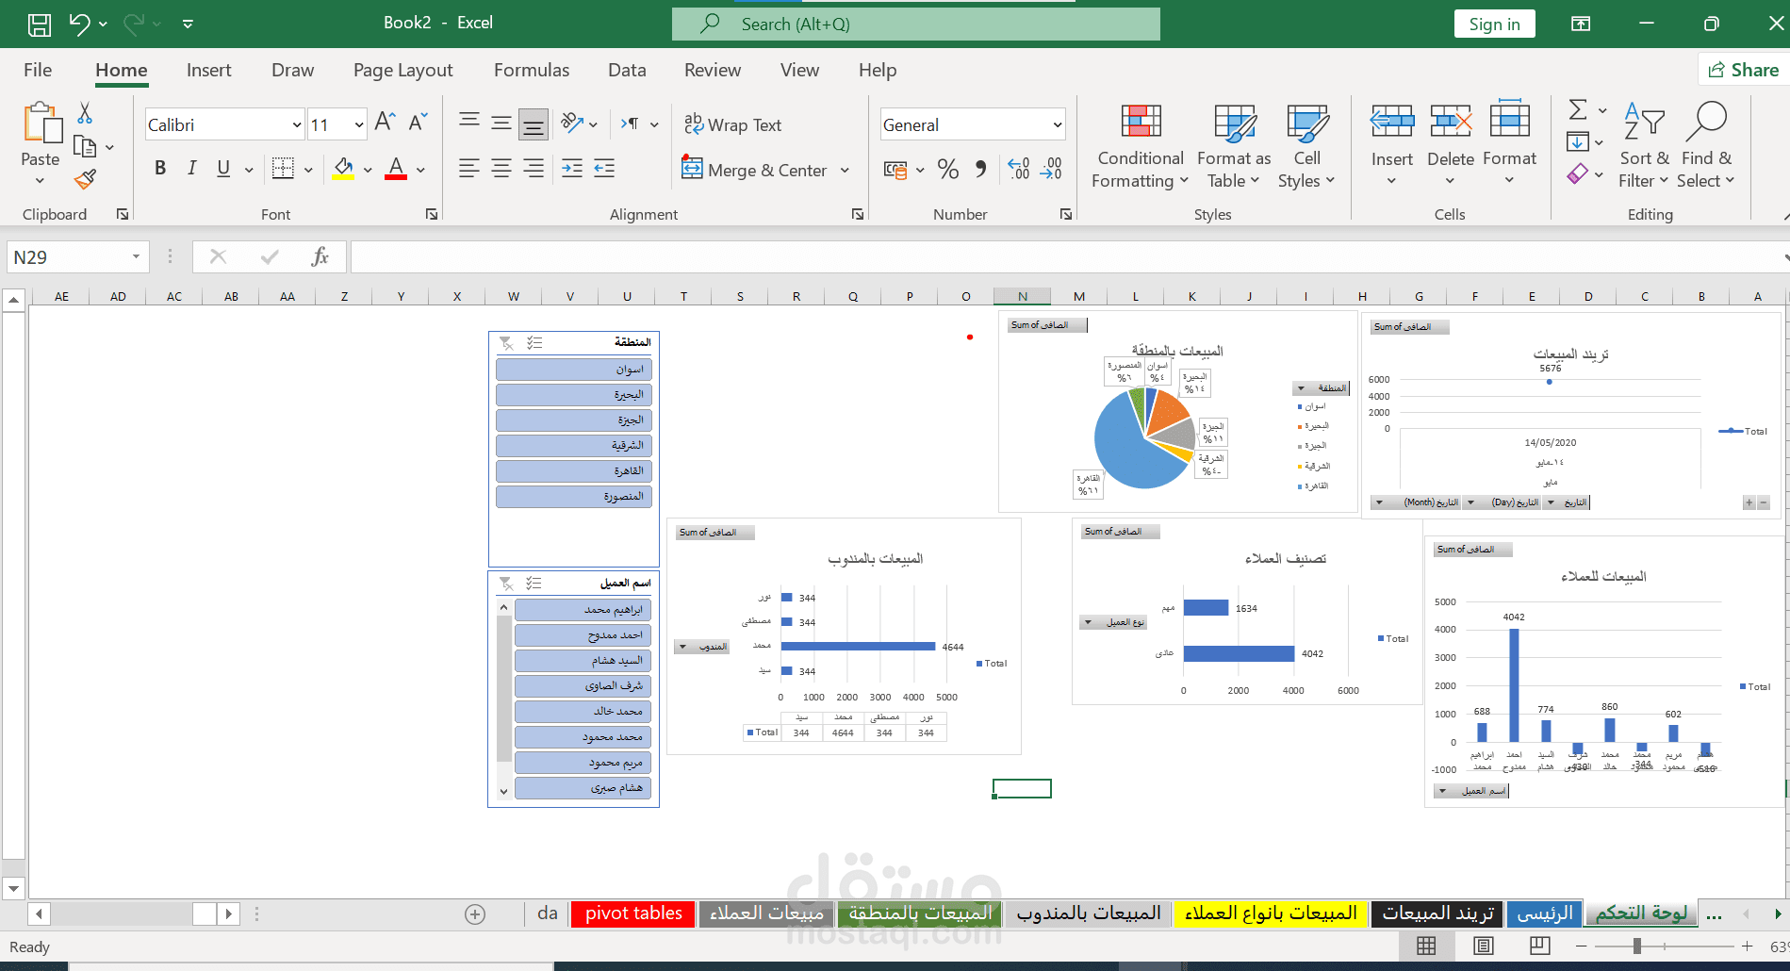Apply Borders icon in Font group
Screen dimensions: 1790x971
[x=283, y=169]
